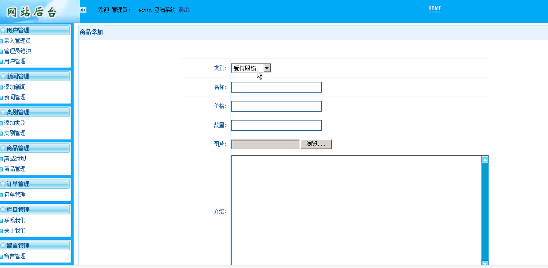Click the 介绍: label

(220, 211)
